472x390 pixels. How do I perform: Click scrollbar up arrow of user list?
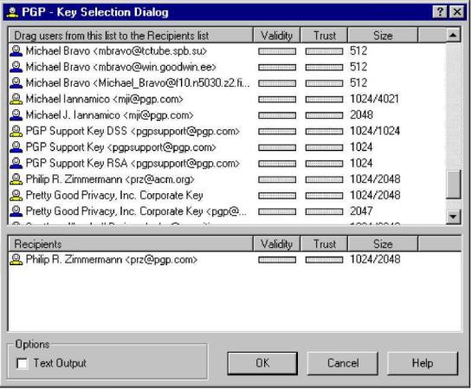pos(453,36)
